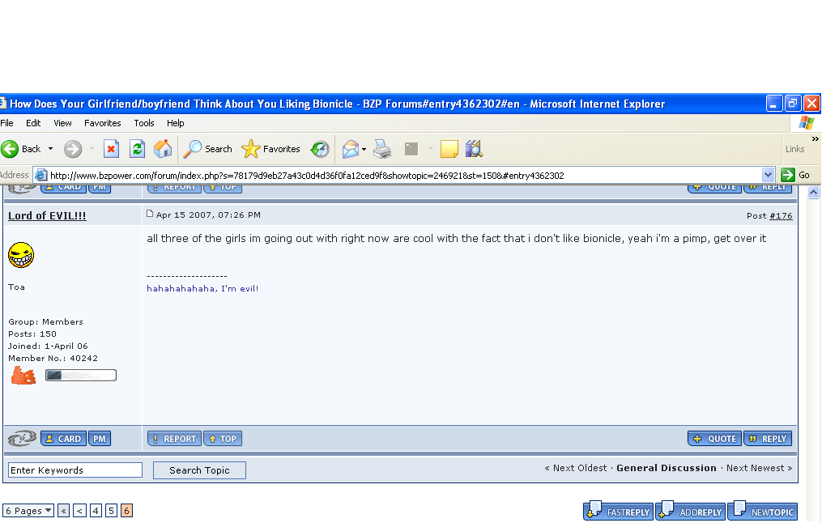This screenshot has width=822, height=527.
Task: Go to page 4
Action: [x=96, y=511]
